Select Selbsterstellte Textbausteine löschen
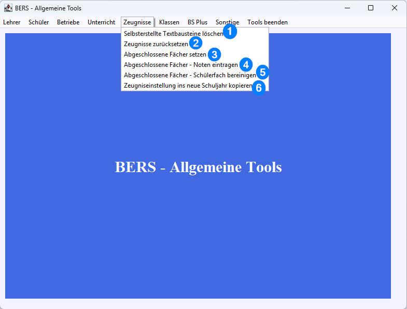Viewport: 407px width, 309px height. coord(173,34)
